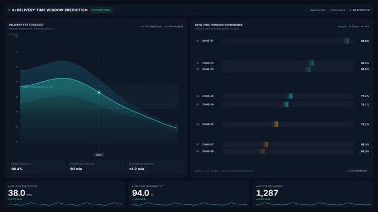Click the 91.6% value for ZONE-01
This screenshot has width=378, height=212.
365,41
